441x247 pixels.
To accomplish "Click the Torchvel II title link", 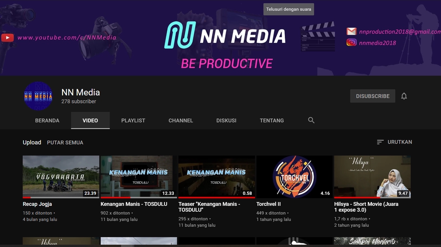I will [268, 204].
